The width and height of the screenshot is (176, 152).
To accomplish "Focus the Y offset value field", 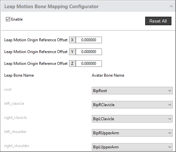I will pyautogui.click(x=89, y=52).
